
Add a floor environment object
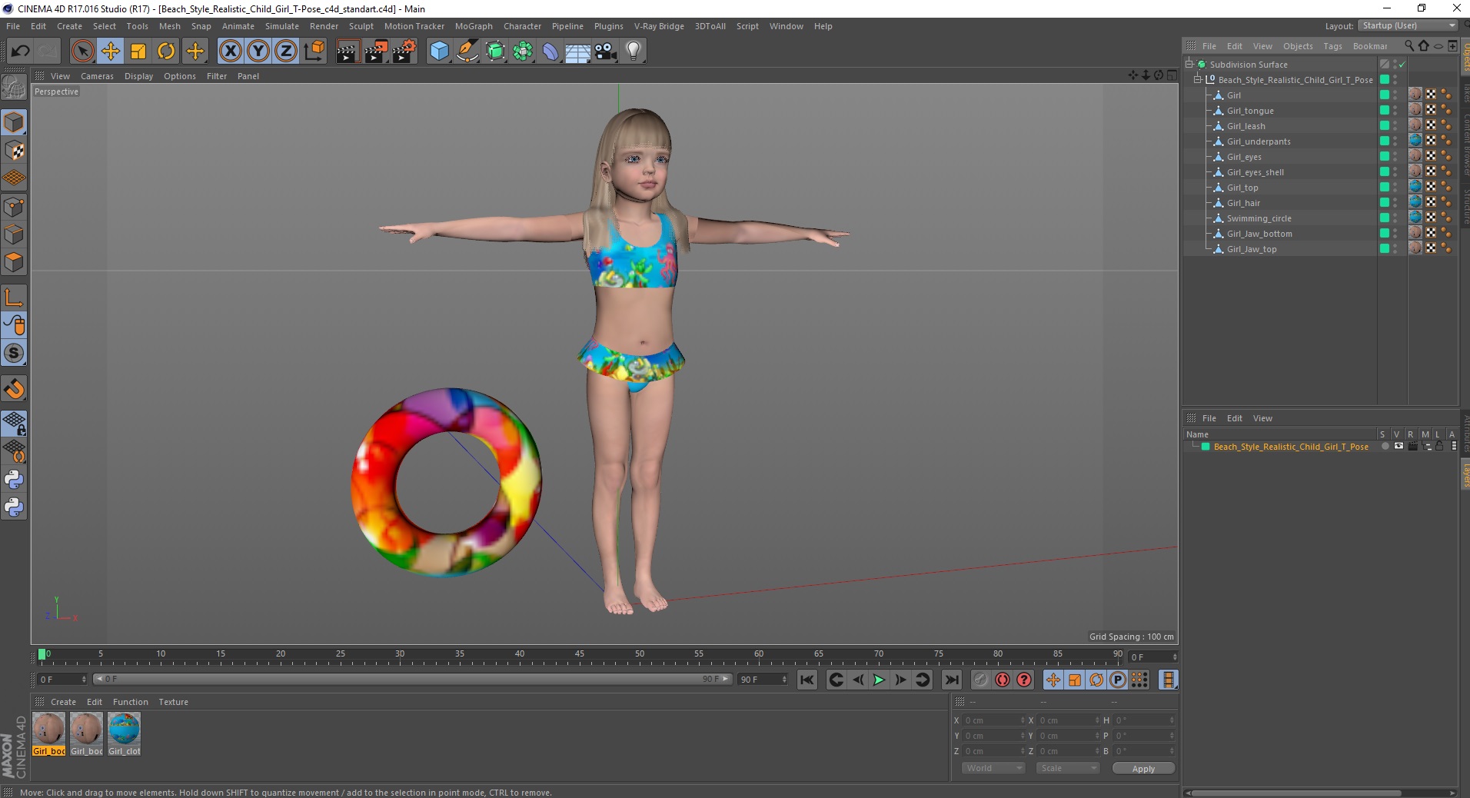[578, 52]
